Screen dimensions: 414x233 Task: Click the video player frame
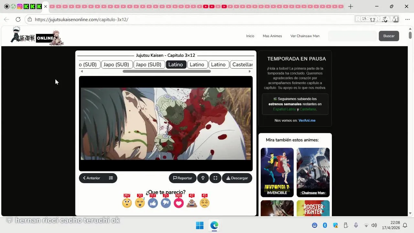tap(166, 124)
